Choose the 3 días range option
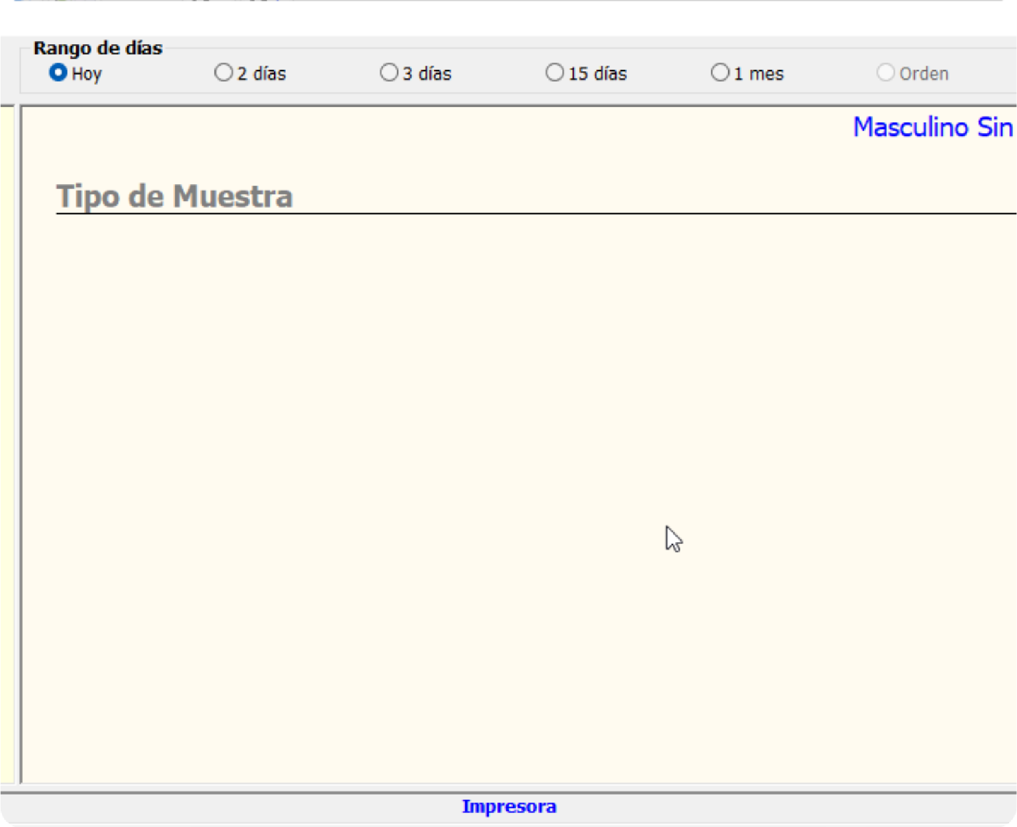The width and height of the screenshot is (1017, 827). click(x=388, y=72)
